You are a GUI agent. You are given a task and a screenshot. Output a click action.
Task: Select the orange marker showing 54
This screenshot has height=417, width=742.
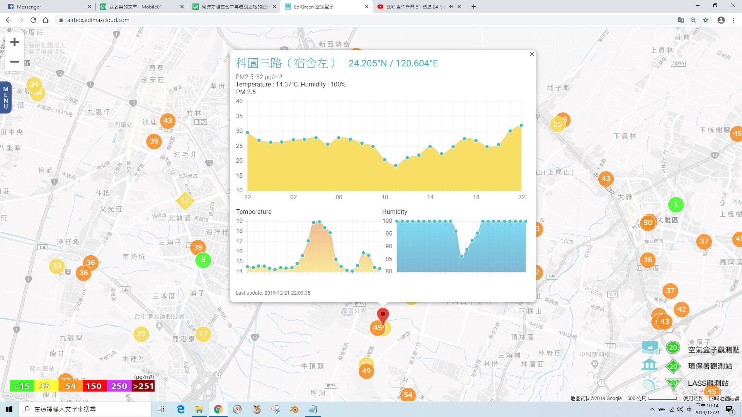click(408, 395)
